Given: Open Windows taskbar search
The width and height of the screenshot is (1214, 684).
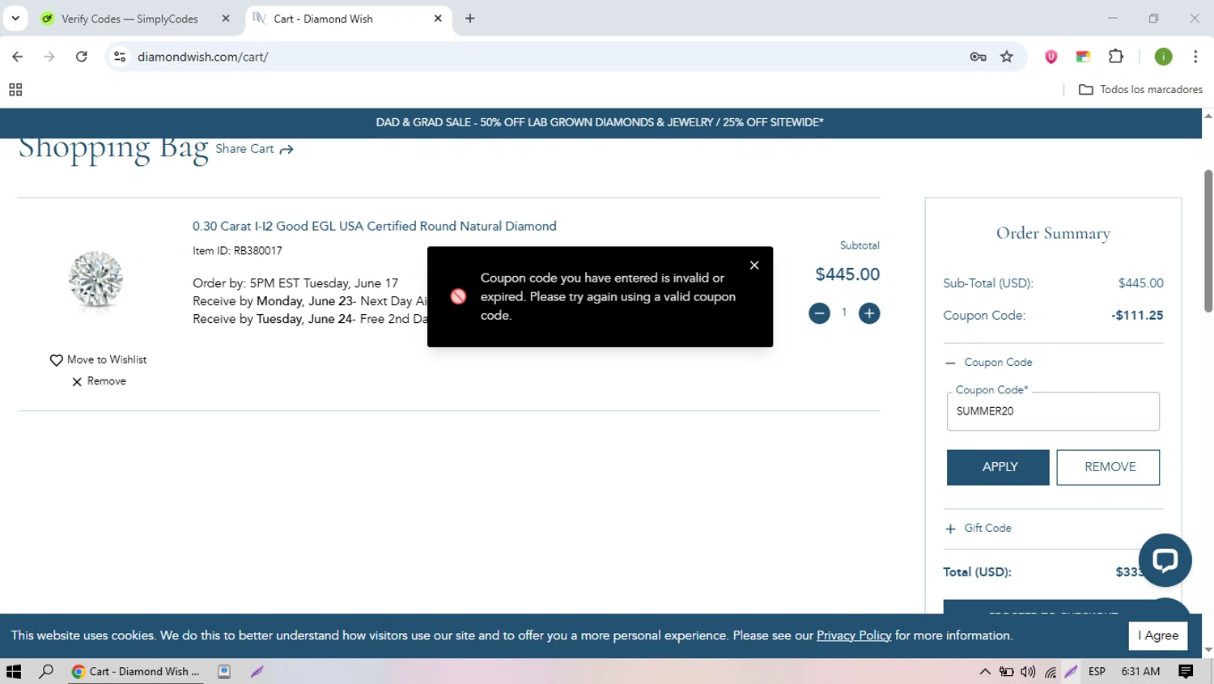Looking at the screenshot, I should pos(46,671).
